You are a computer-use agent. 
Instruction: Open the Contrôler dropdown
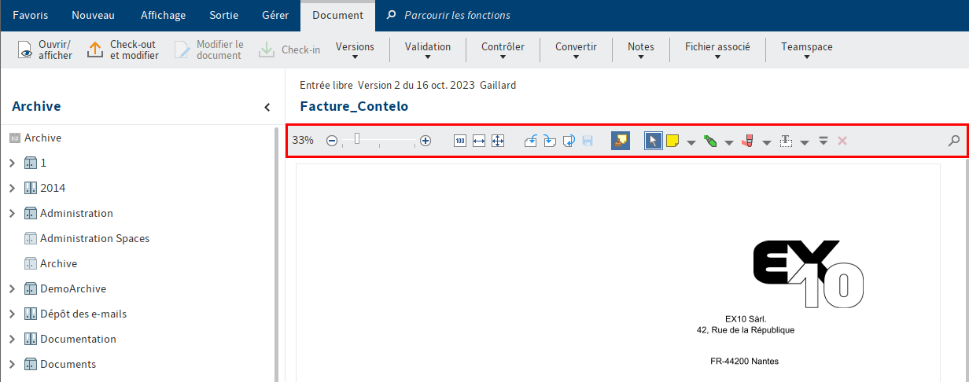pos(503,50)
